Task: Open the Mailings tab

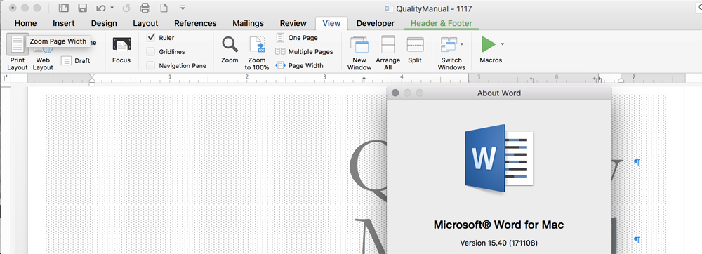Action: [248, 23]
